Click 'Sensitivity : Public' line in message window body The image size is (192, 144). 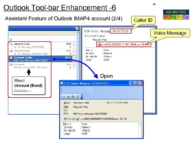(77, 130)
